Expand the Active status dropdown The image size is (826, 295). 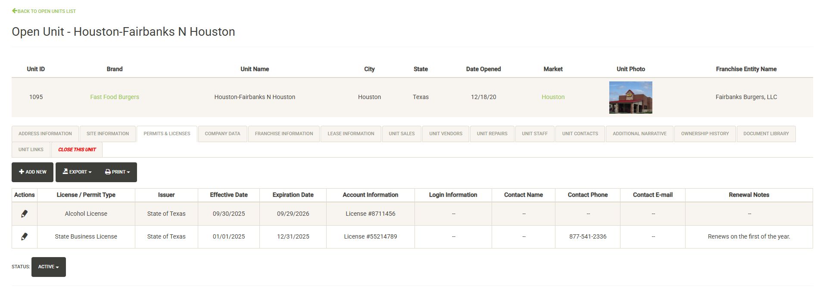[x=48, y=267]
